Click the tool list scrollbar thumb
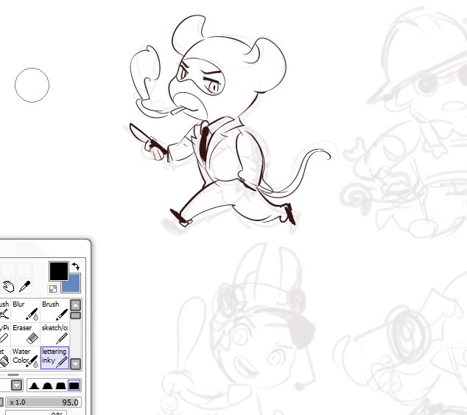This screenshot has width=467, height=415. pyautogui.click(x=76, y=315)
